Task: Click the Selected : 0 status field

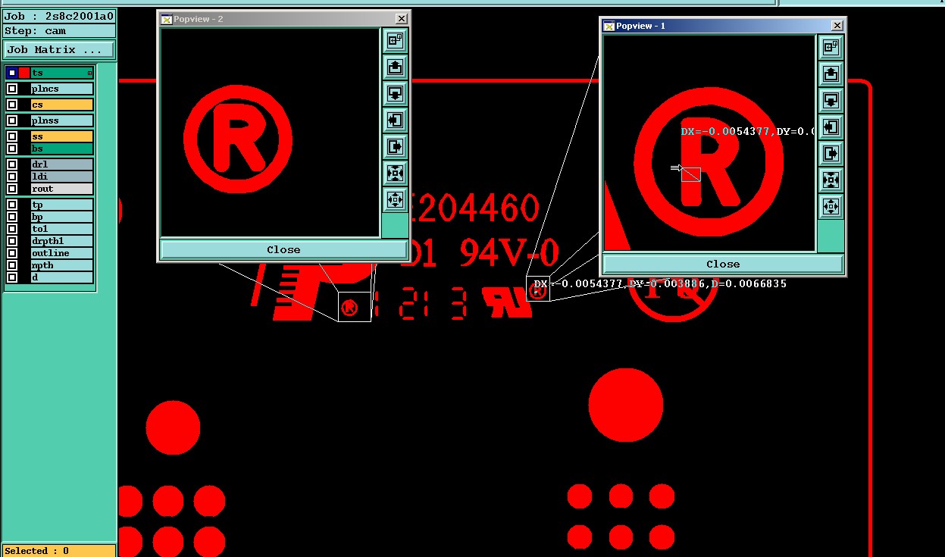Action: pyautogui.click(x=59, y=551)
